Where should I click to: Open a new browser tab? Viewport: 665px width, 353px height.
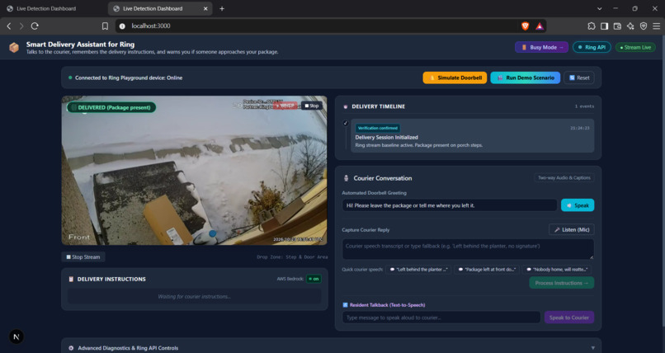pyautogui.click(x=221, y=8)
